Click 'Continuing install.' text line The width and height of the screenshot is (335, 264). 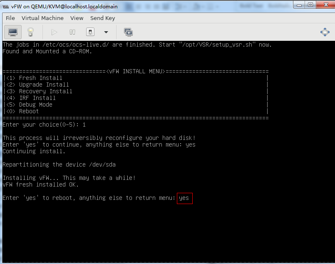(x=34, y=151)
